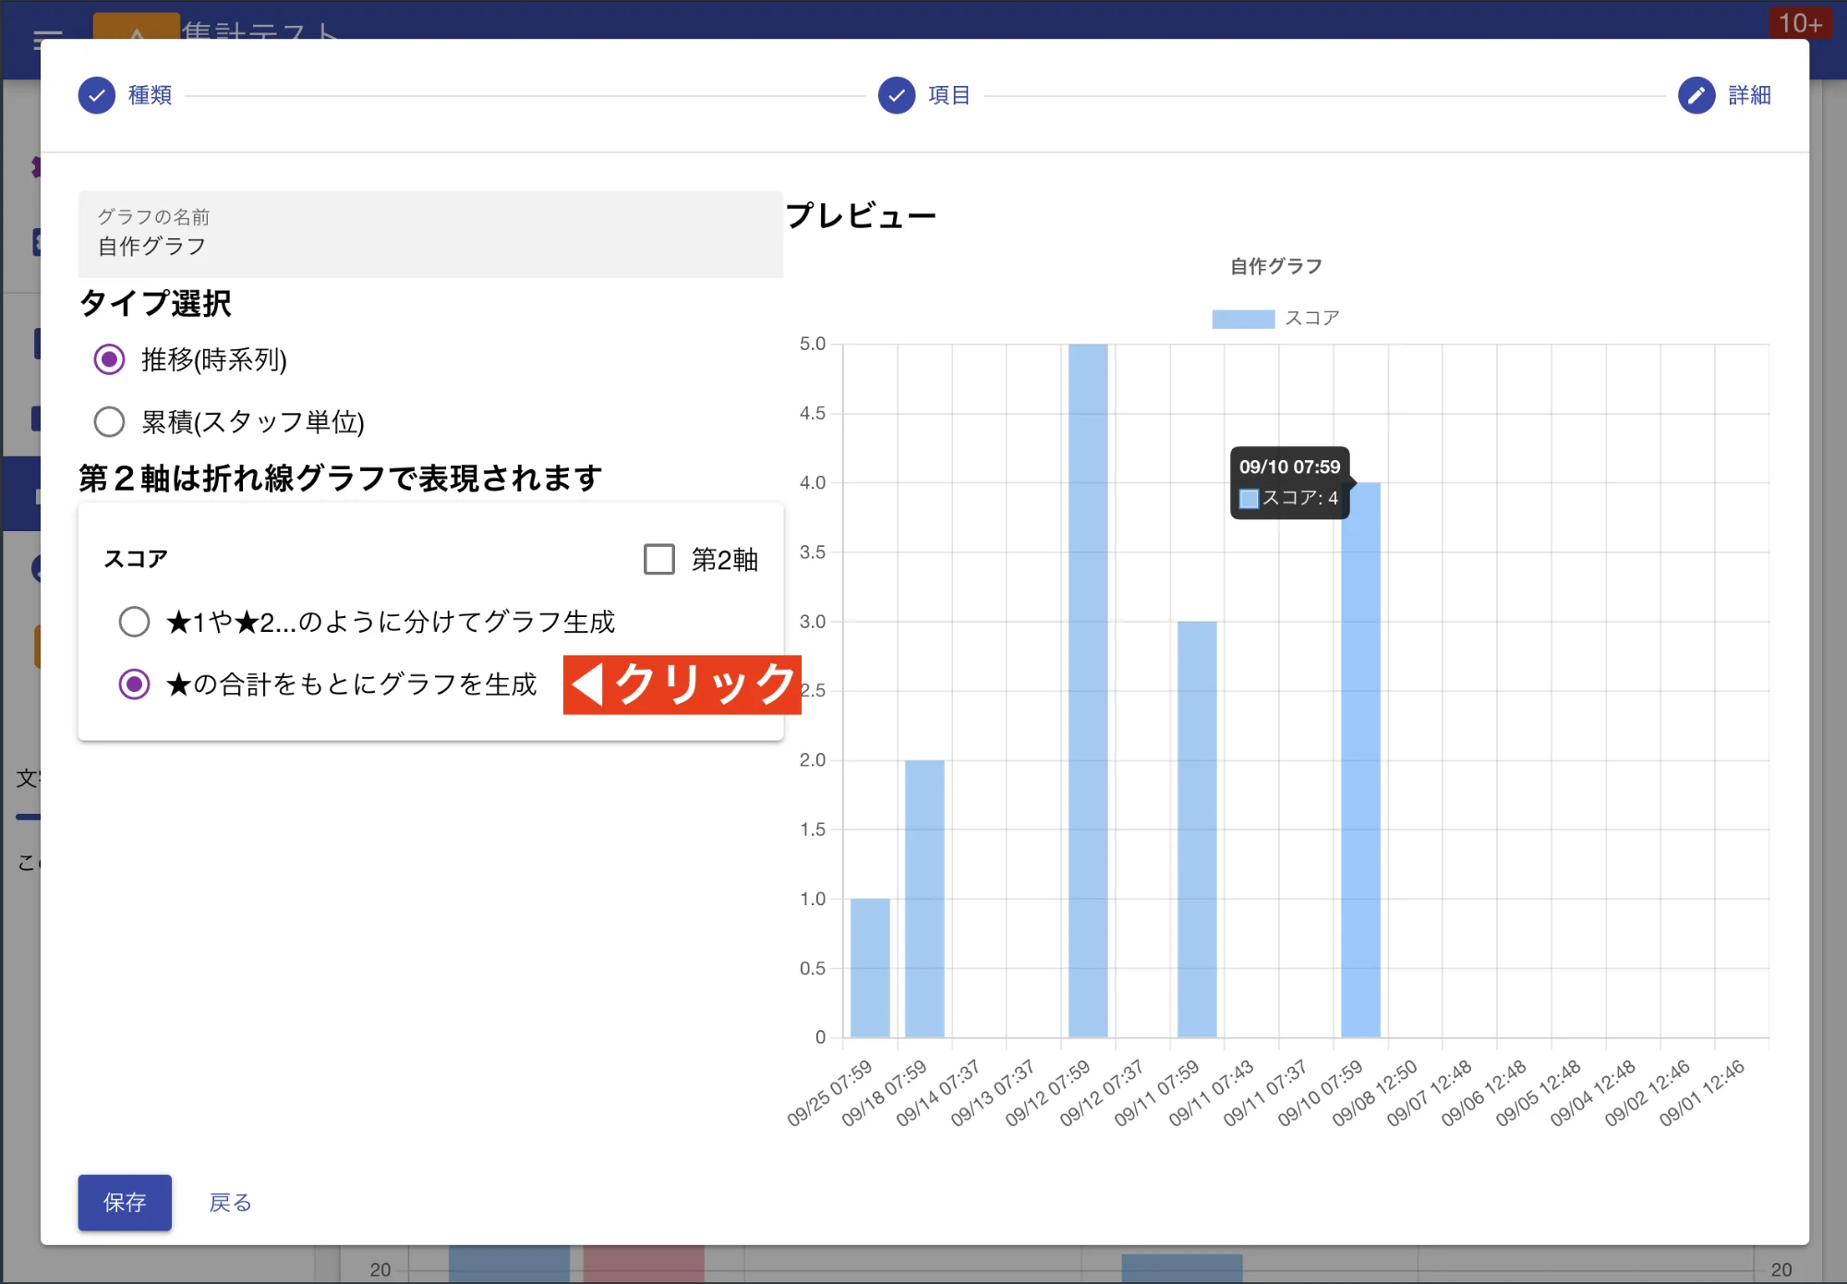Image resolution: width=1847 pixels, height=1284 pixels.
Task: Select the 累積(スタッフ単位) option
Action: point(110,422)
